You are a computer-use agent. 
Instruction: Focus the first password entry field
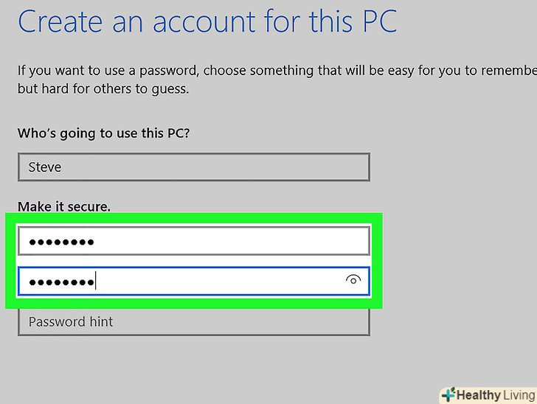tap(193, 241)
